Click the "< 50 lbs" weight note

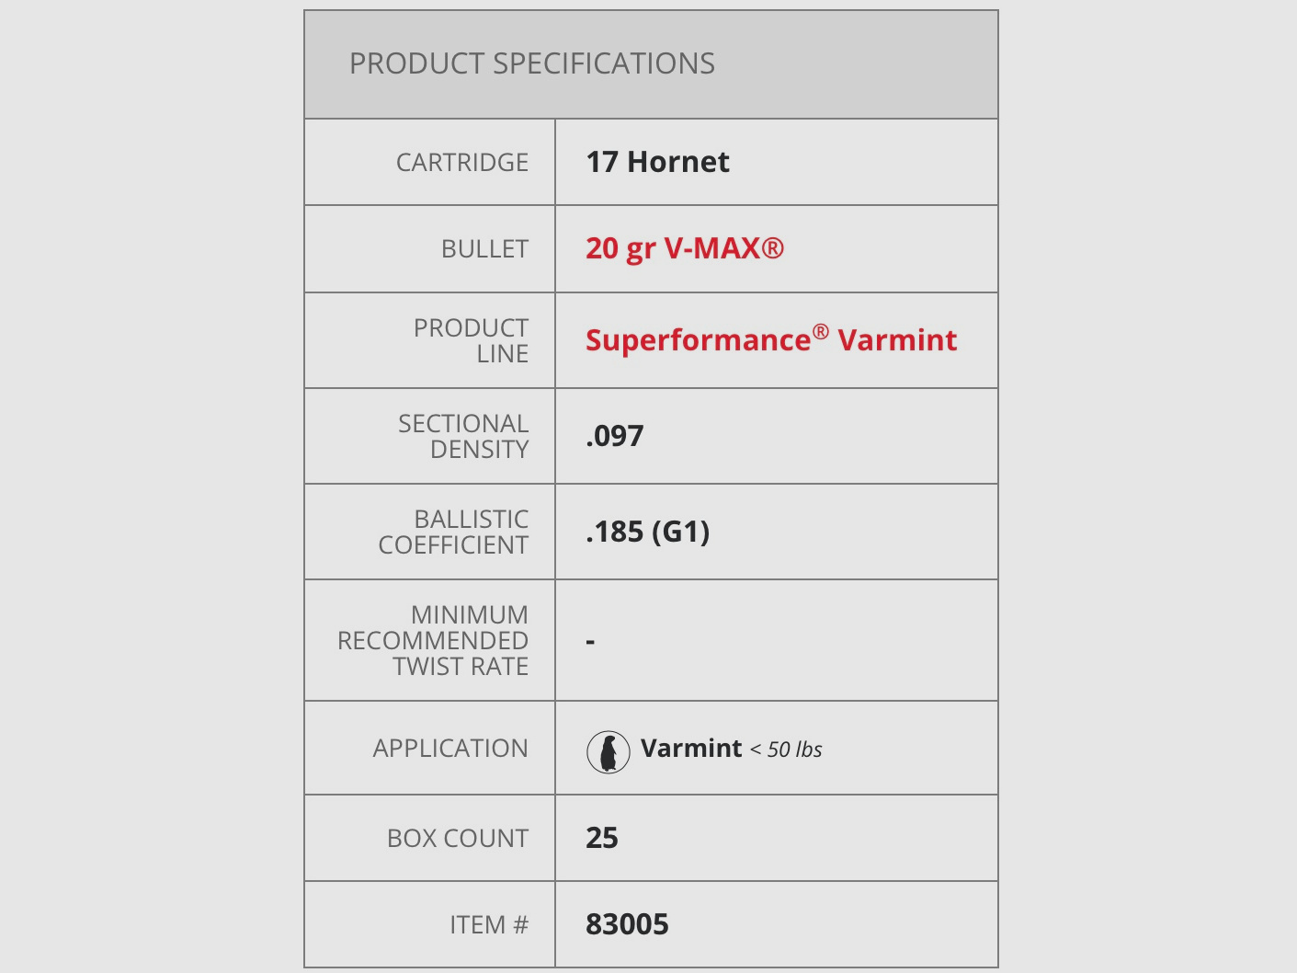point(786,750)
